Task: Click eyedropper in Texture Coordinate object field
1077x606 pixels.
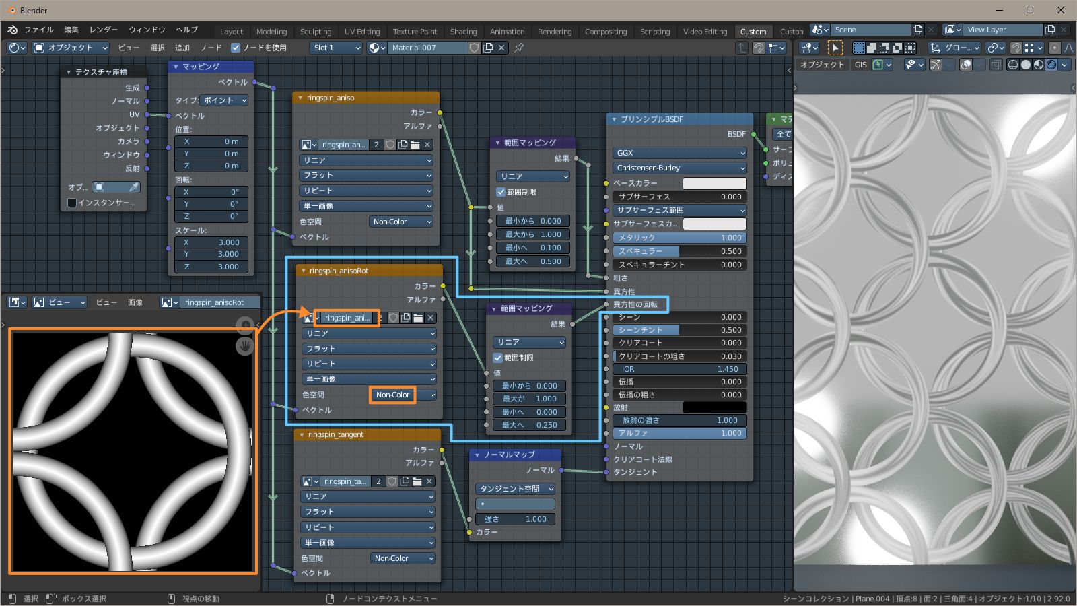Action: tap(134, 187)
